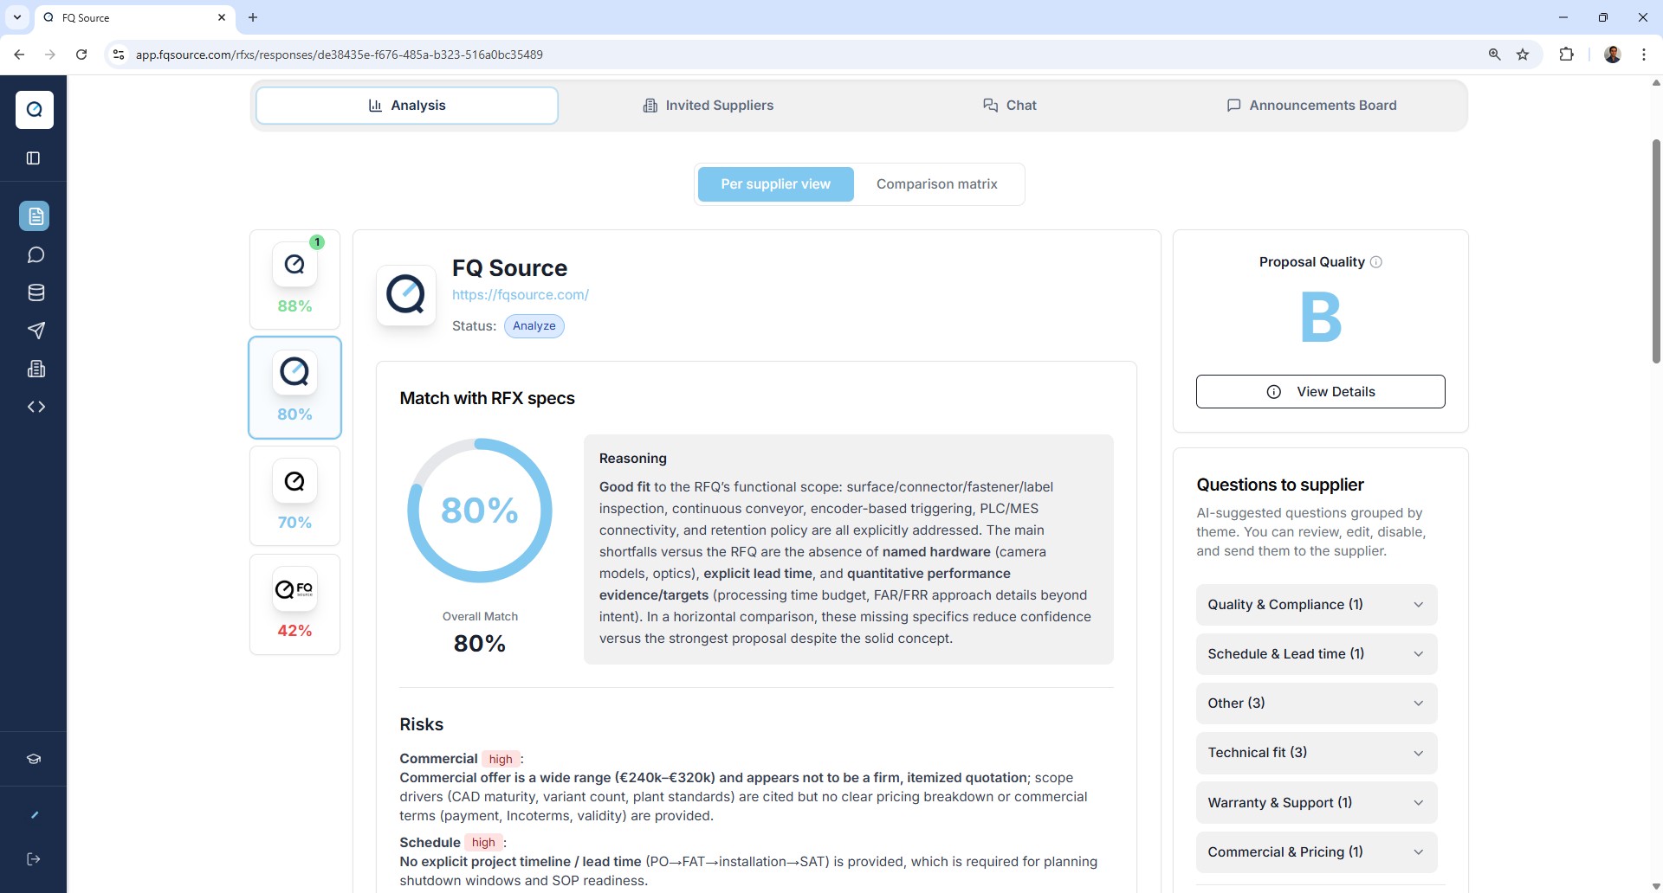Screen dimensions: 1663x893
Task: Open the code brackets sidebar icon
Action: pos(36,407)
